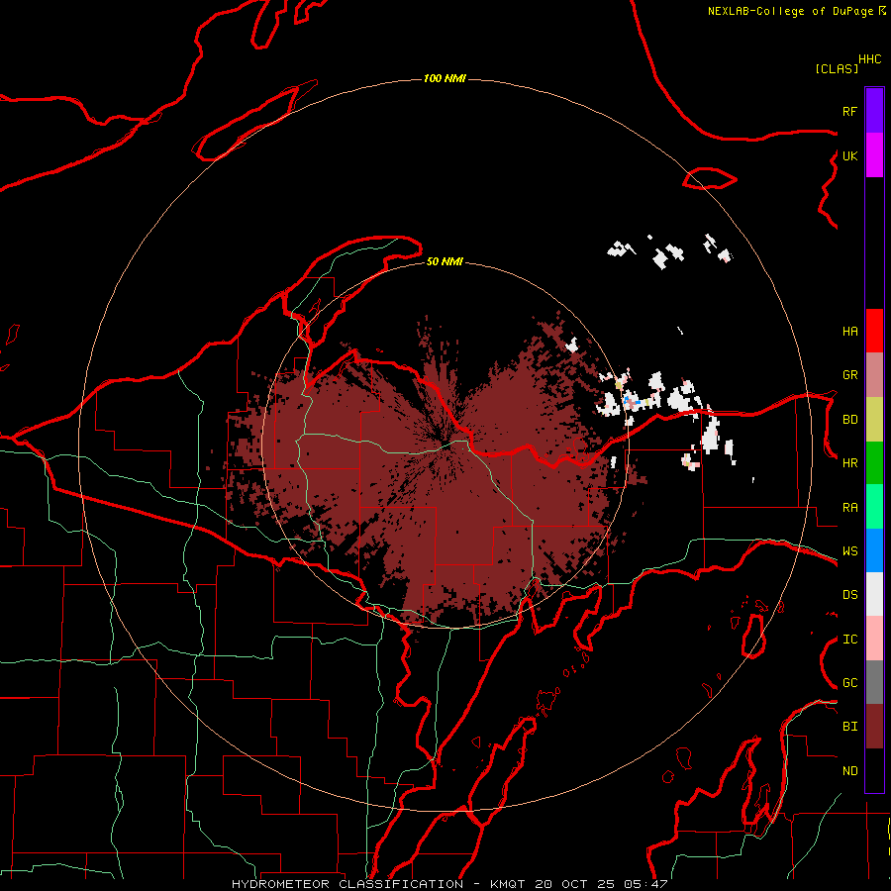Click the 'WS' legend label
Viewport: 891px width, 891px height.
(x=849, y=551)
